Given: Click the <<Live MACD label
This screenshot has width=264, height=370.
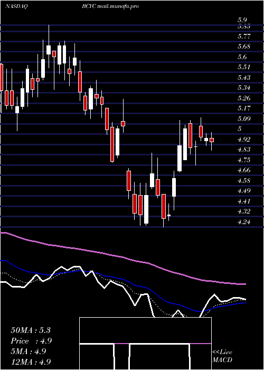Looking at the screenshot, I should click(222, 356).
